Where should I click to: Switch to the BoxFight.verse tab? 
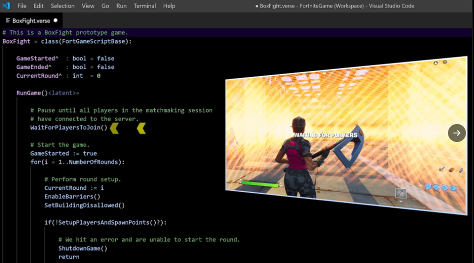pyautogui.click(x=31, y=20)
